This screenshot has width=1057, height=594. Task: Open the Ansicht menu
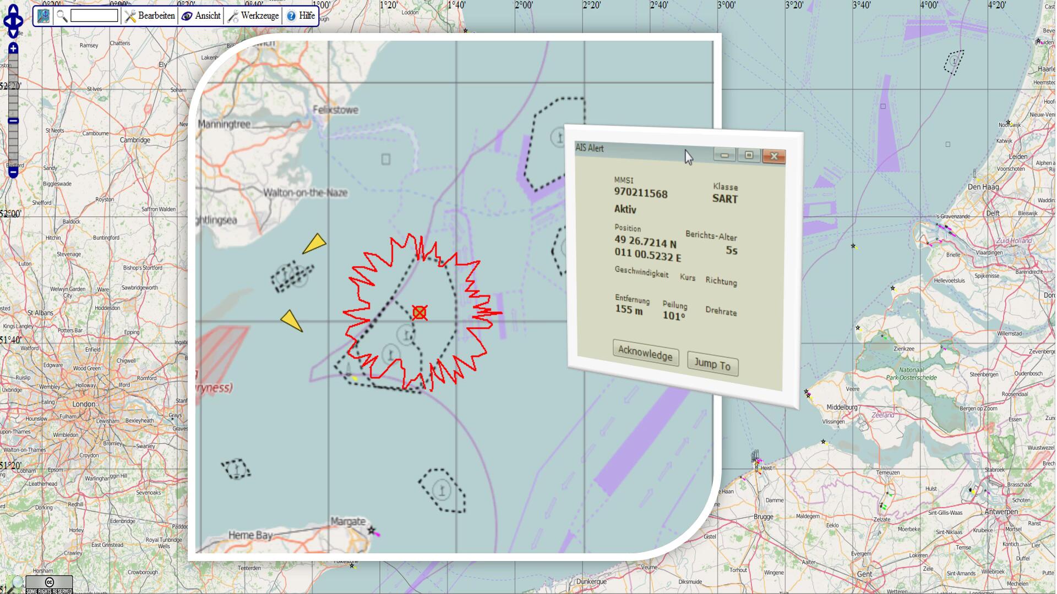coord(201,16)
